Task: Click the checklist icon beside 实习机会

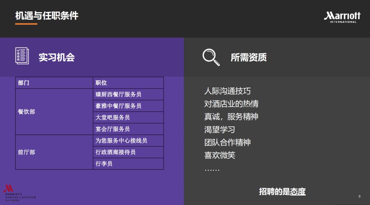Action: coord(22,56)
